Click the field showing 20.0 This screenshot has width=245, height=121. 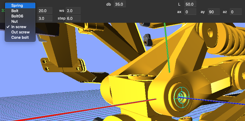click(x=45, y=11)
